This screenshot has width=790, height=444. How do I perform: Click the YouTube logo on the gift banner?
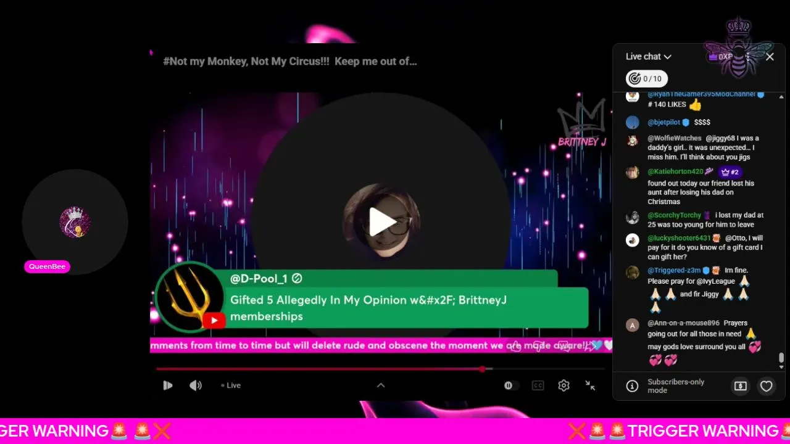(214, 319)
